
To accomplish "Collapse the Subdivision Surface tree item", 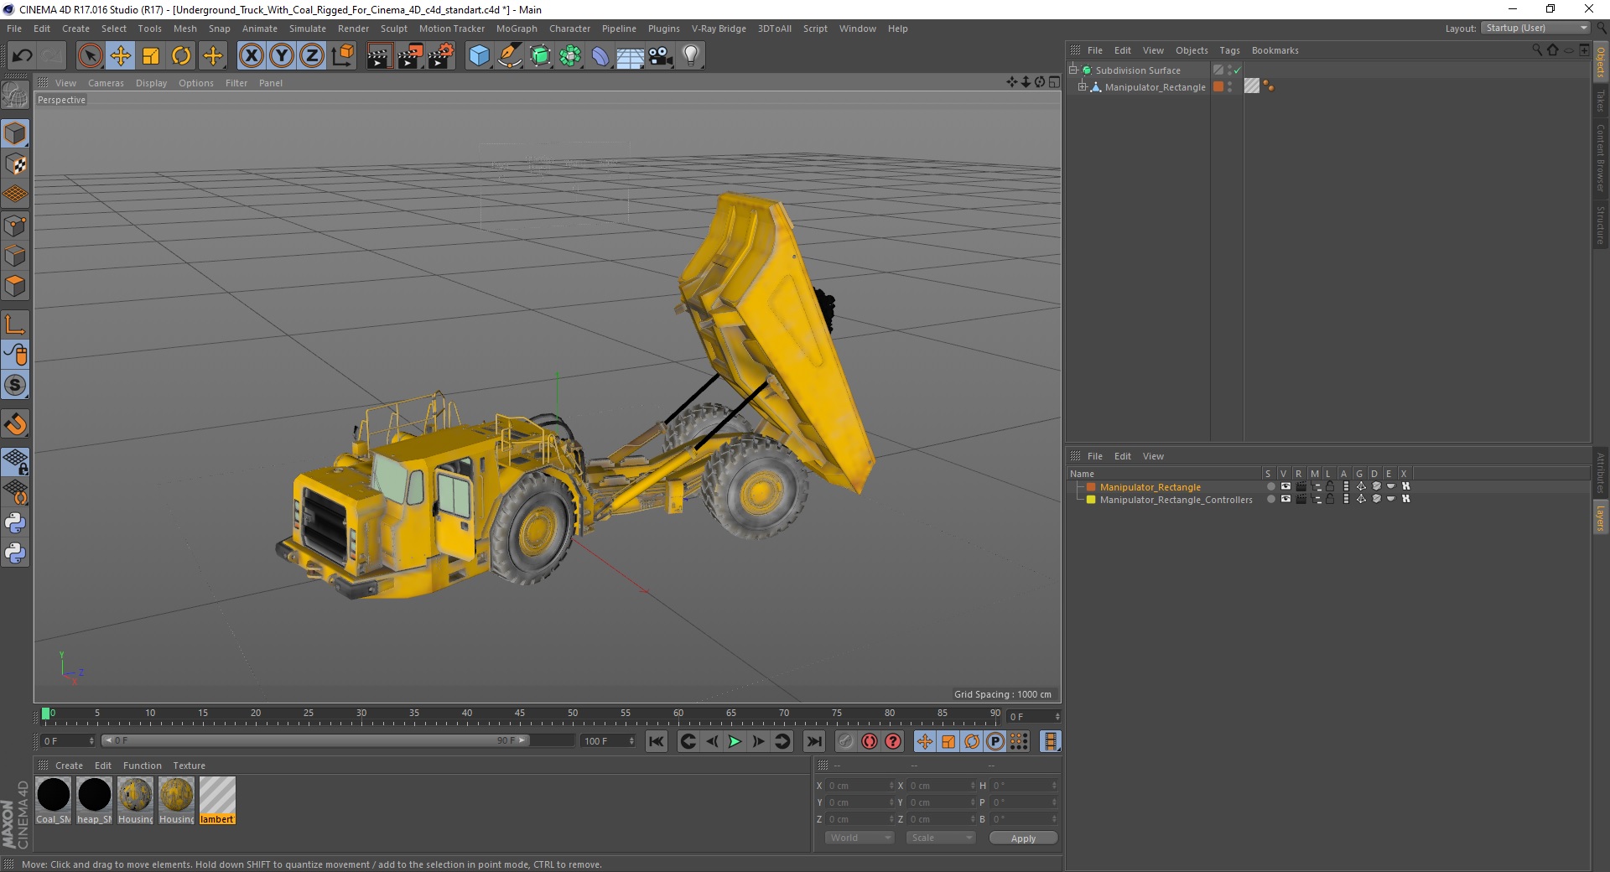I will (1073, 70).
